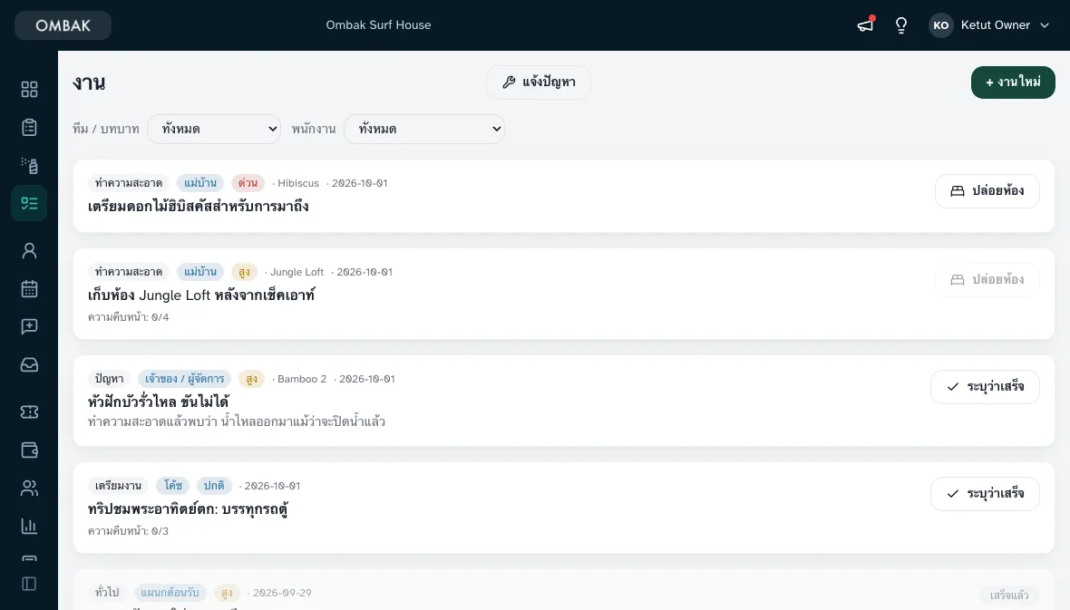Click the ความคืบหน้า: 0/3 progress text
The image size is (1070, 610).
[x=128, y=531]
